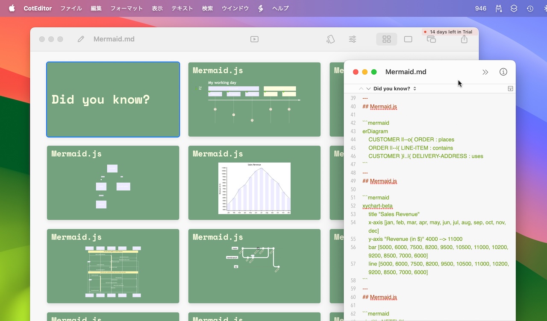The image size is (547, 321).
Task: Switch to single slide view
Action: [408, 39]
